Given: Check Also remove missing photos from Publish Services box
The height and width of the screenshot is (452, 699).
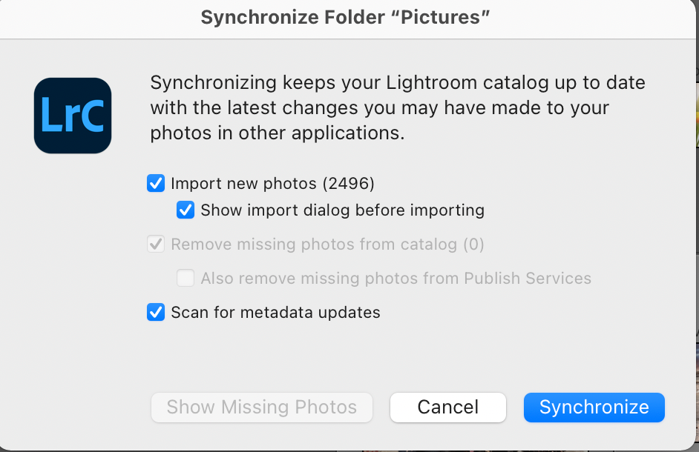Looking at the screenshot, I should [x=186, y=279].
